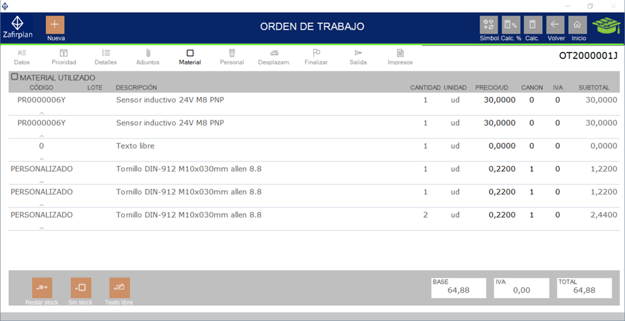Go back with the Volver arrow
This screenshot has width=625, height=321.
[x=555, y=25]
